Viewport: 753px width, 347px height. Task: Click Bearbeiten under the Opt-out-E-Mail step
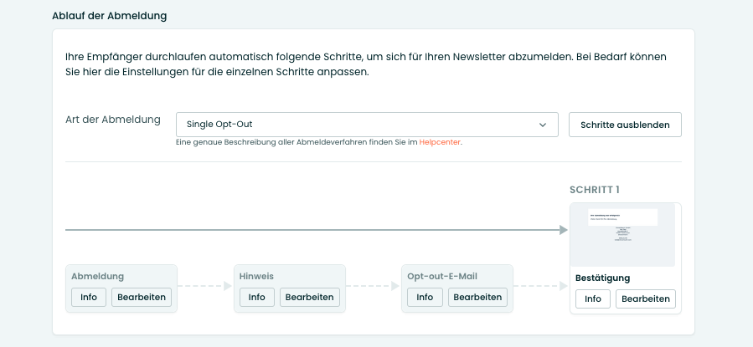click(x=477, y=297)
